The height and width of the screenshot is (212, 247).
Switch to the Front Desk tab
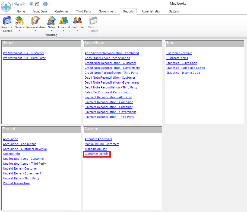[40, 11]
